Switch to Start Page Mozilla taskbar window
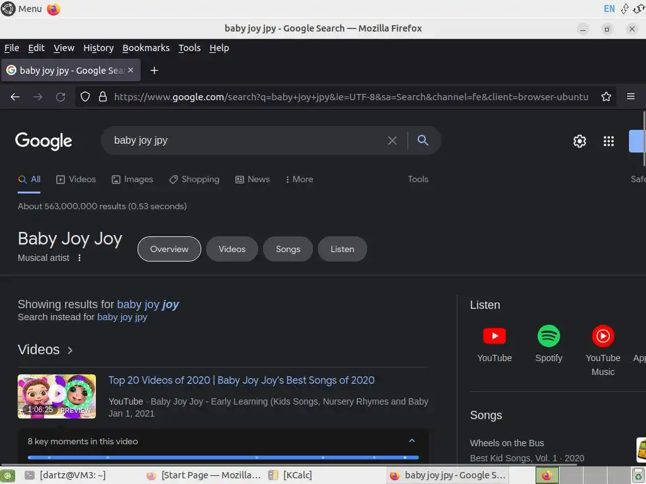Image resolution: width=646 pixels, height=484 pixels. tap(204, 475)
